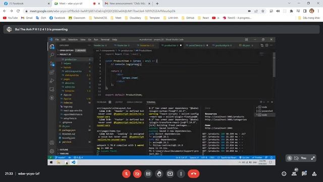Close the Meet browser tab
Screen dimensions: 323x182
pos(99,4)
